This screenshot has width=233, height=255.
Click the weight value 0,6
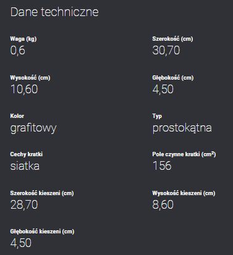(x=18, y=51)
